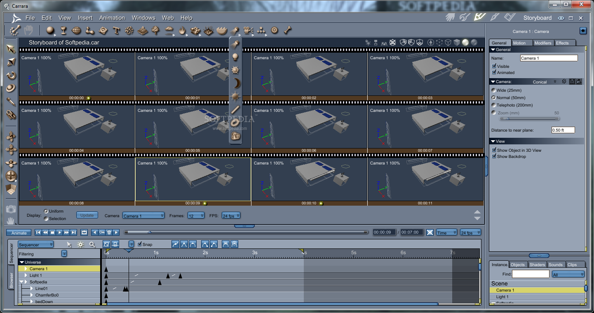Image resolution: width=594 pixels, height=313 pixels.
Task: Open the All filter dropdown next to Find
Action: 568,274
